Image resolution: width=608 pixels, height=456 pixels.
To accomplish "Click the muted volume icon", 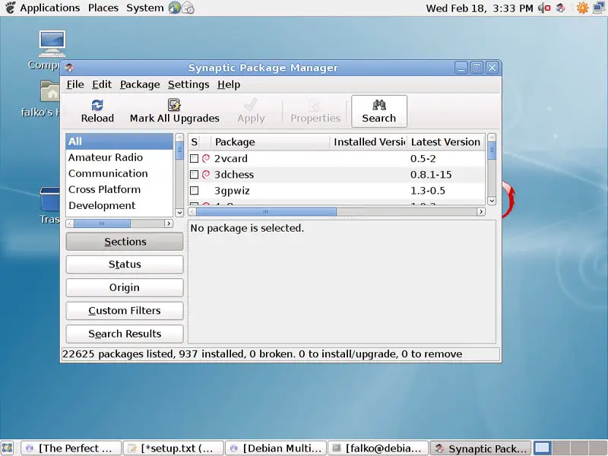I will click(x=544, y=8).
